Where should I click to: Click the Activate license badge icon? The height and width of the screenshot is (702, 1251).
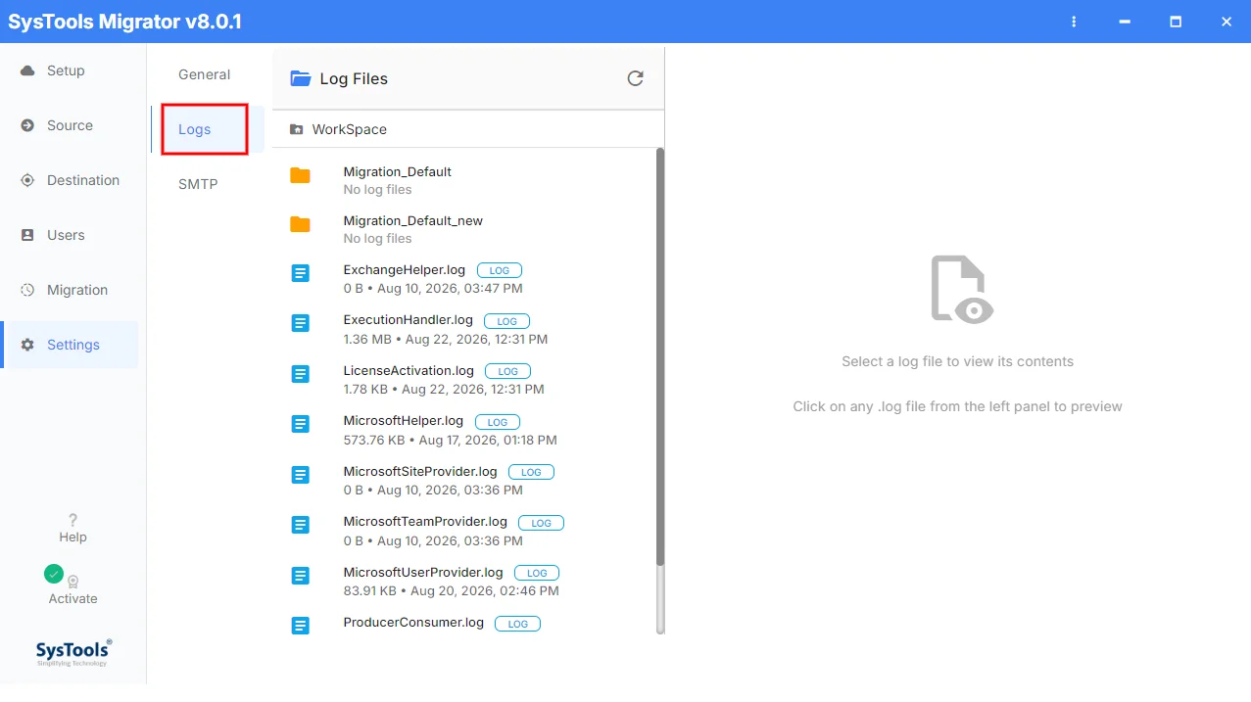72,582
